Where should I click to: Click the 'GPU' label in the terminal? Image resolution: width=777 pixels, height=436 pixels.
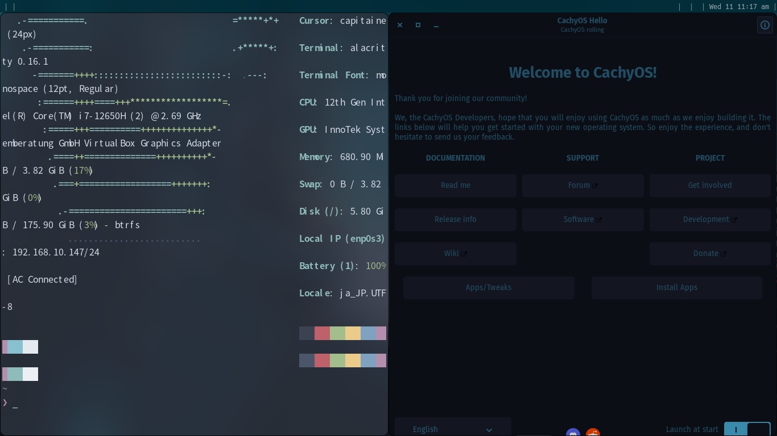(x=307, y=130)
